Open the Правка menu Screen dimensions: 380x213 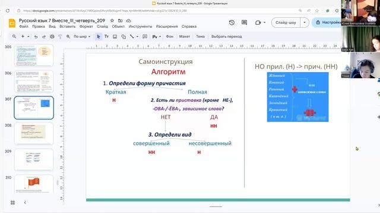coord(39,27)
